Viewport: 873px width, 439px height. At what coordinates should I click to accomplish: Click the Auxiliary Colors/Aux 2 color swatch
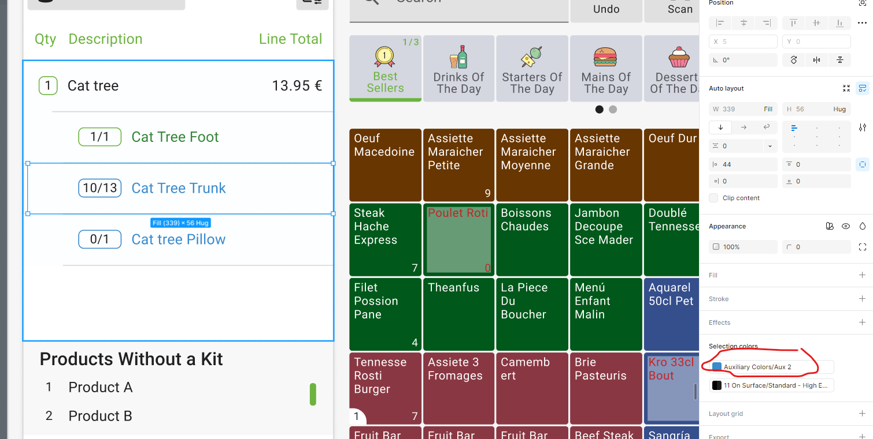[x=717, y=367]
